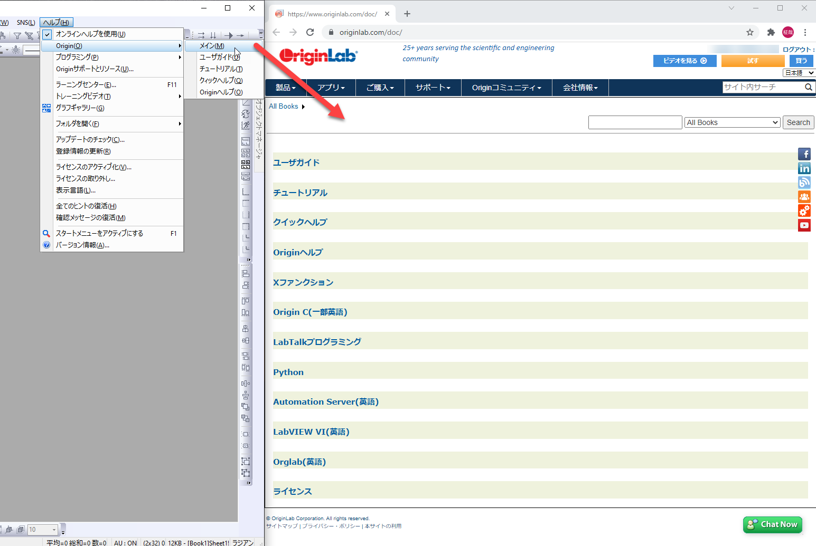Expand the サポート navigation menu
Image resolution: width=816 pixels, height=546 pixels.
coord(433,88)
